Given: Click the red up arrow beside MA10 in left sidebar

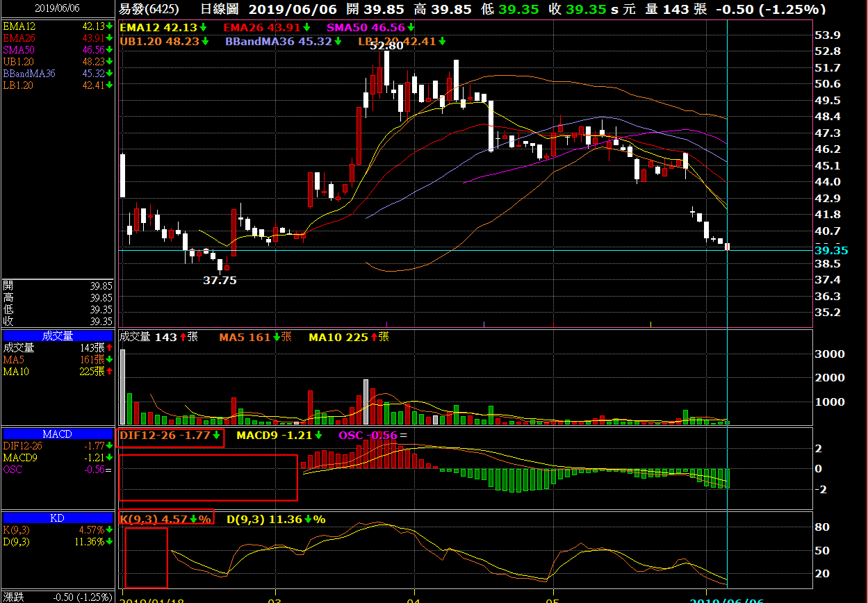Looking at the screenshot, I should coord(110,372).
